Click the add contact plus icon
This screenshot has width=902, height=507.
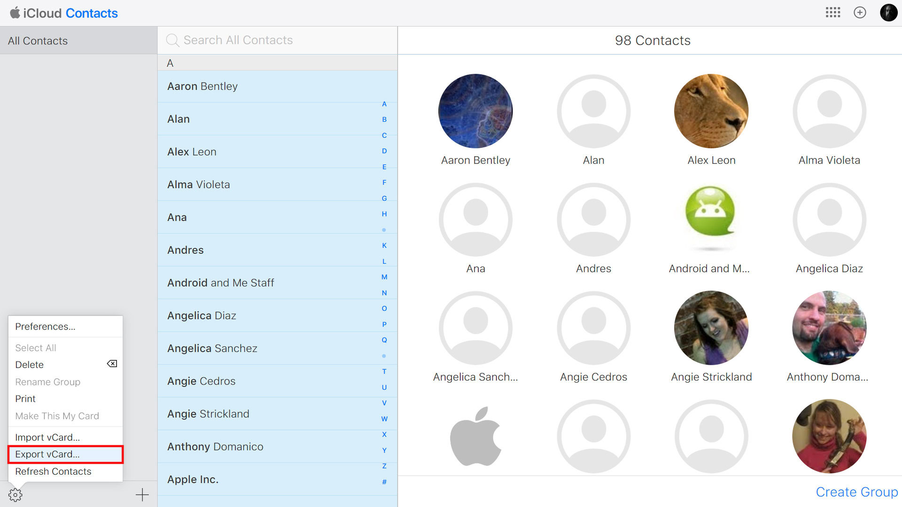pyautogui.click(x=142, y=494)
